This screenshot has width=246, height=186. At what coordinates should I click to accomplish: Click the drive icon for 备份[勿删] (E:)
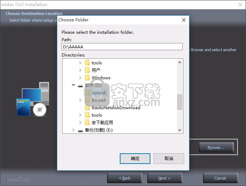click(x=80, y=131)
